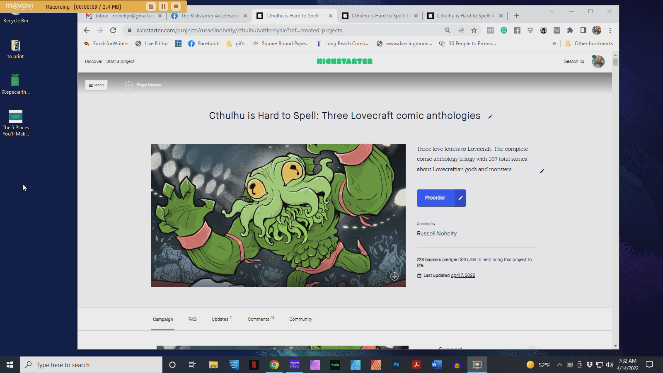Open the FundsforWriters bookmark

click(106, 44)
